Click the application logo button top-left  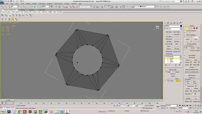2,2
